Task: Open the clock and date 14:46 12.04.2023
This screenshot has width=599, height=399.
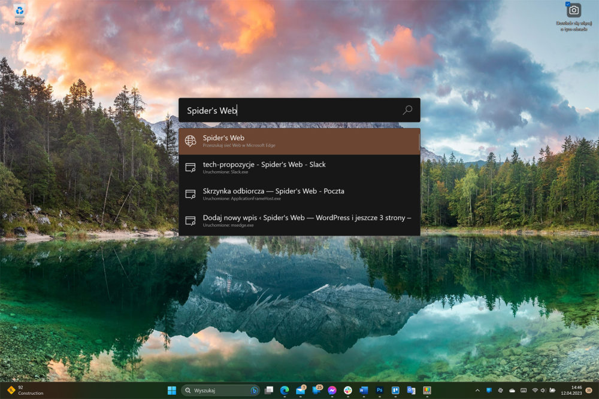Action: (x=571, y=390)
